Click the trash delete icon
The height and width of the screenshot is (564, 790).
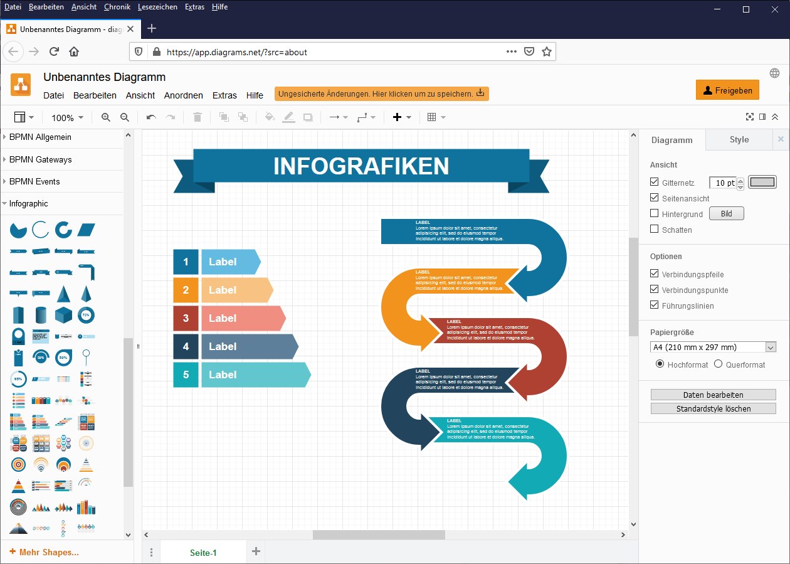[x=197, y=117]
